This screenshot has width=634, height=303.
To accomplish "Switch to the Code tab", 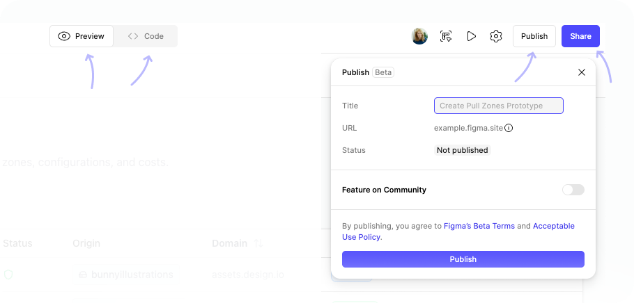I will [146, 36].
